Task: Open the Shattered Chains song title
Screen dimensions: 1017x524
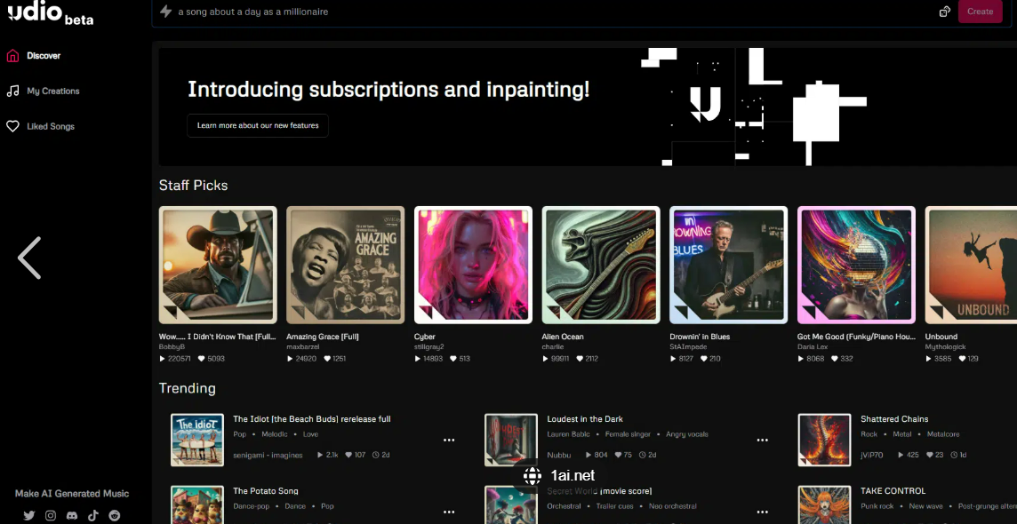Action: [x=894, y=419]
